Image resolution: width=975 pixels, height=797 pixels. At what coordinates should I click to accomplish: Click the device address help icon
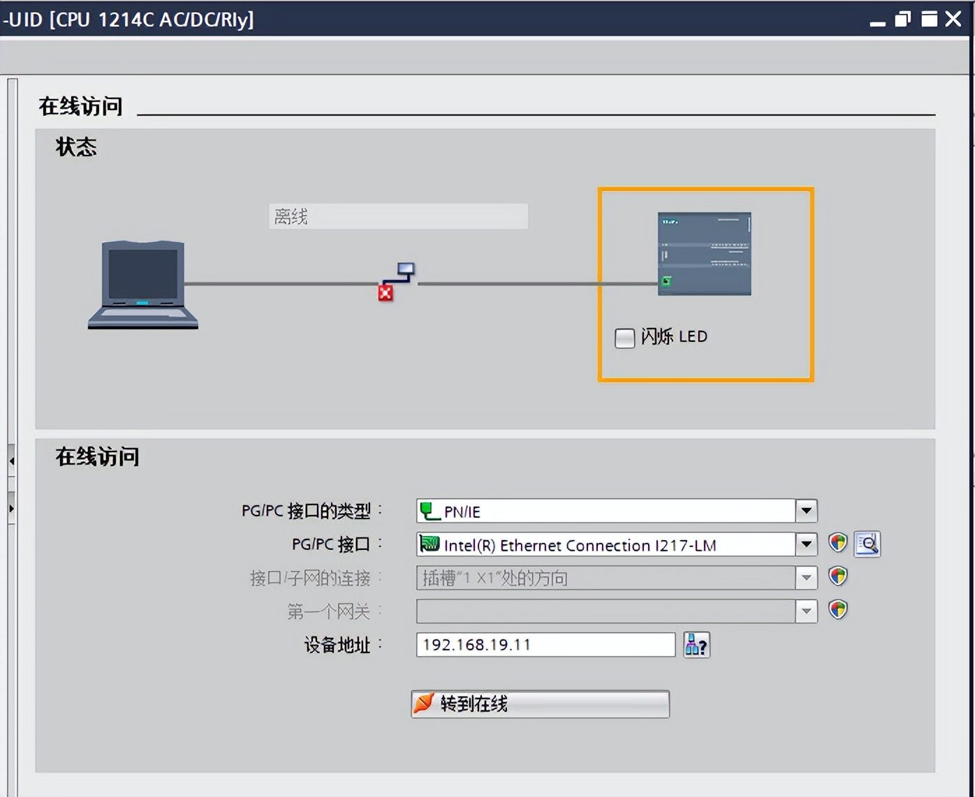(x=696, y=645)
